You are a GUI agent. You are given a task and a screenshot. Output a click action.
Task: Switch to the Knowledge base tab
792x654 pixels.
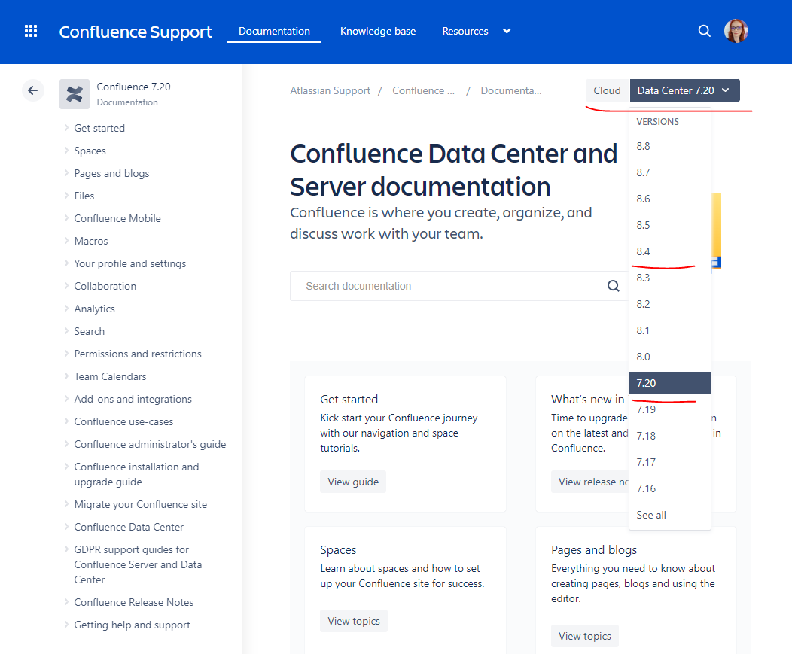378,31
